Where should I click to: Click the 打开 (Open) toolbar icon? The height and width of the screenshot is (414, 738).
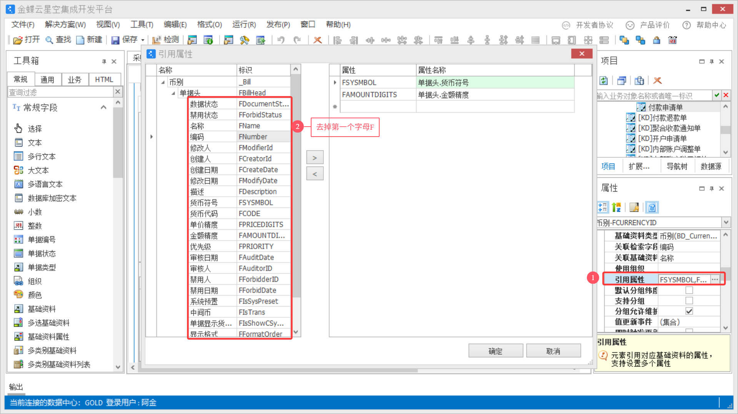(18, 40)
